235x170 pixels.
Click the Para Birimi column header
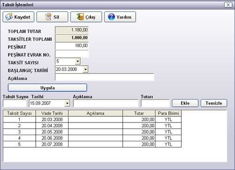(168, 113)
